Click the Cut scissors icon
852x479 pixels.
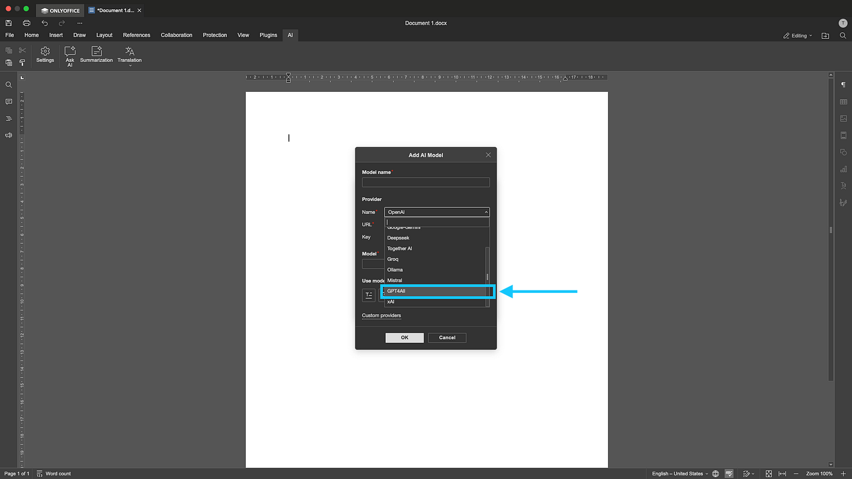[x=23, y=50]
